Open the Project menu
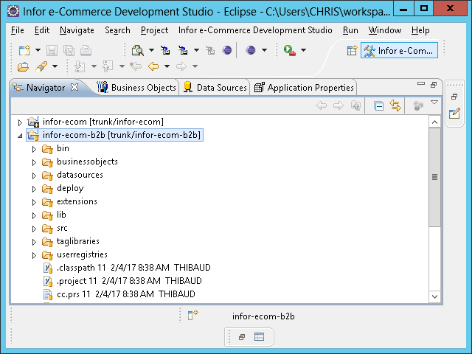Viewport: 472px width, 354px height. 154,30
